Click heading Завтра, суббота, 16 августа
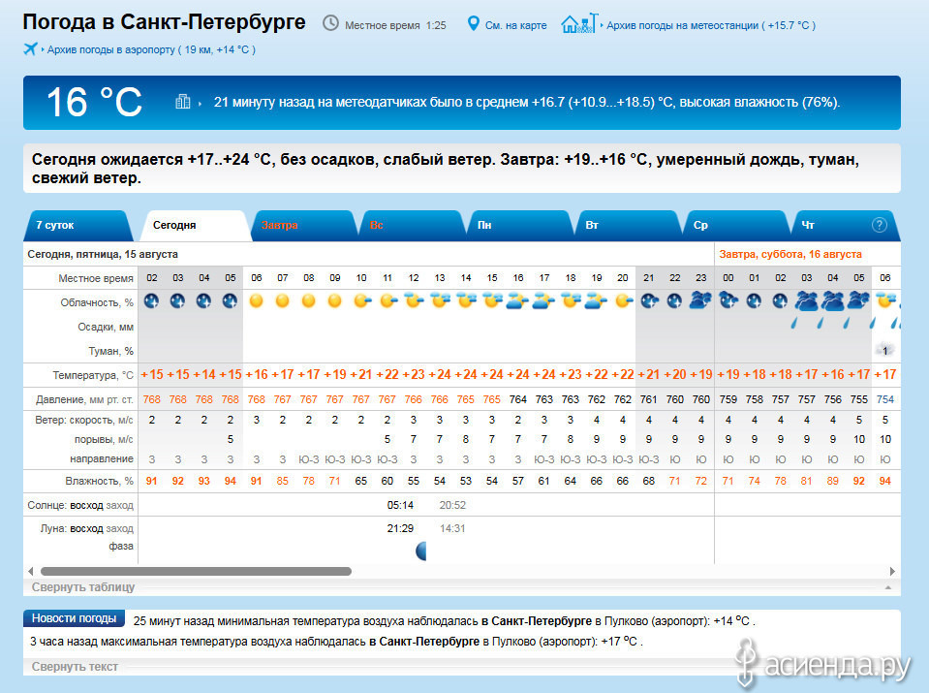Screen dimensions: 929x693 click(x=790, y=254)
